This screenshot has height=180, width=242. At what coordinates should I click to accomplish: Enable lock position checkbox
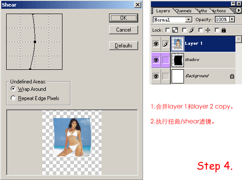click(x=201, y=30)
